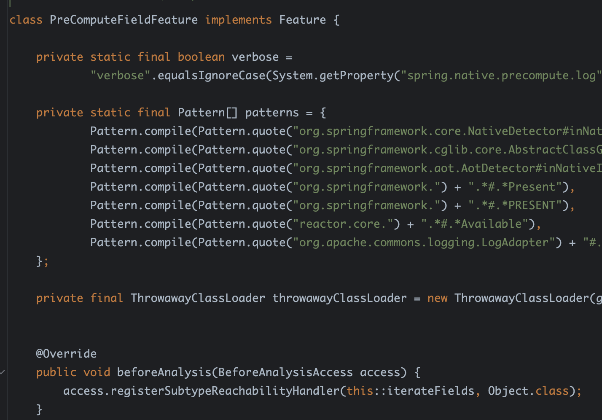Click the void keyword
602x420 pixels.
97,372
